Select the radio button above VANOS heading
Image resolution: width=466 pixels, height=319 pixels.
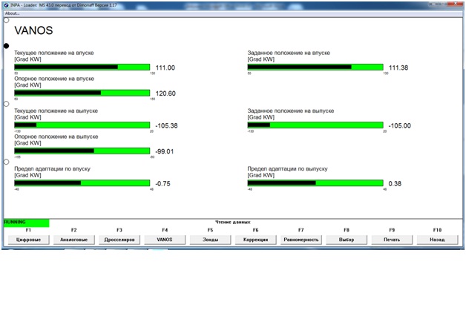[6, 20]
